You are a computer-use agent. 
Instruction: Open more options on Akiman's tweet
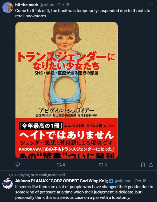[151, 181]
